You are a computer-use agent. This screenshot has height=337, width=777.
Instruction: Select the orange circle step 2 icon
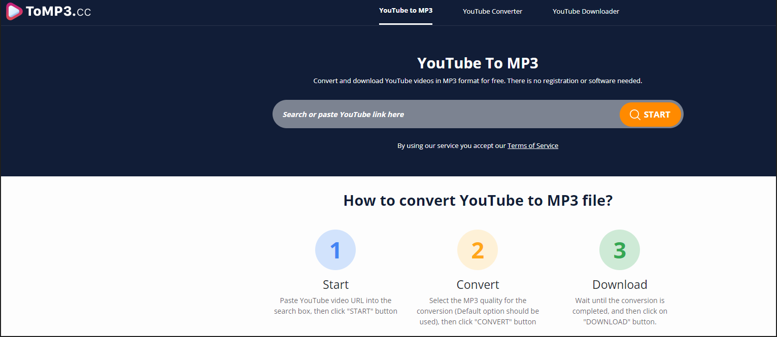point(478,249)
